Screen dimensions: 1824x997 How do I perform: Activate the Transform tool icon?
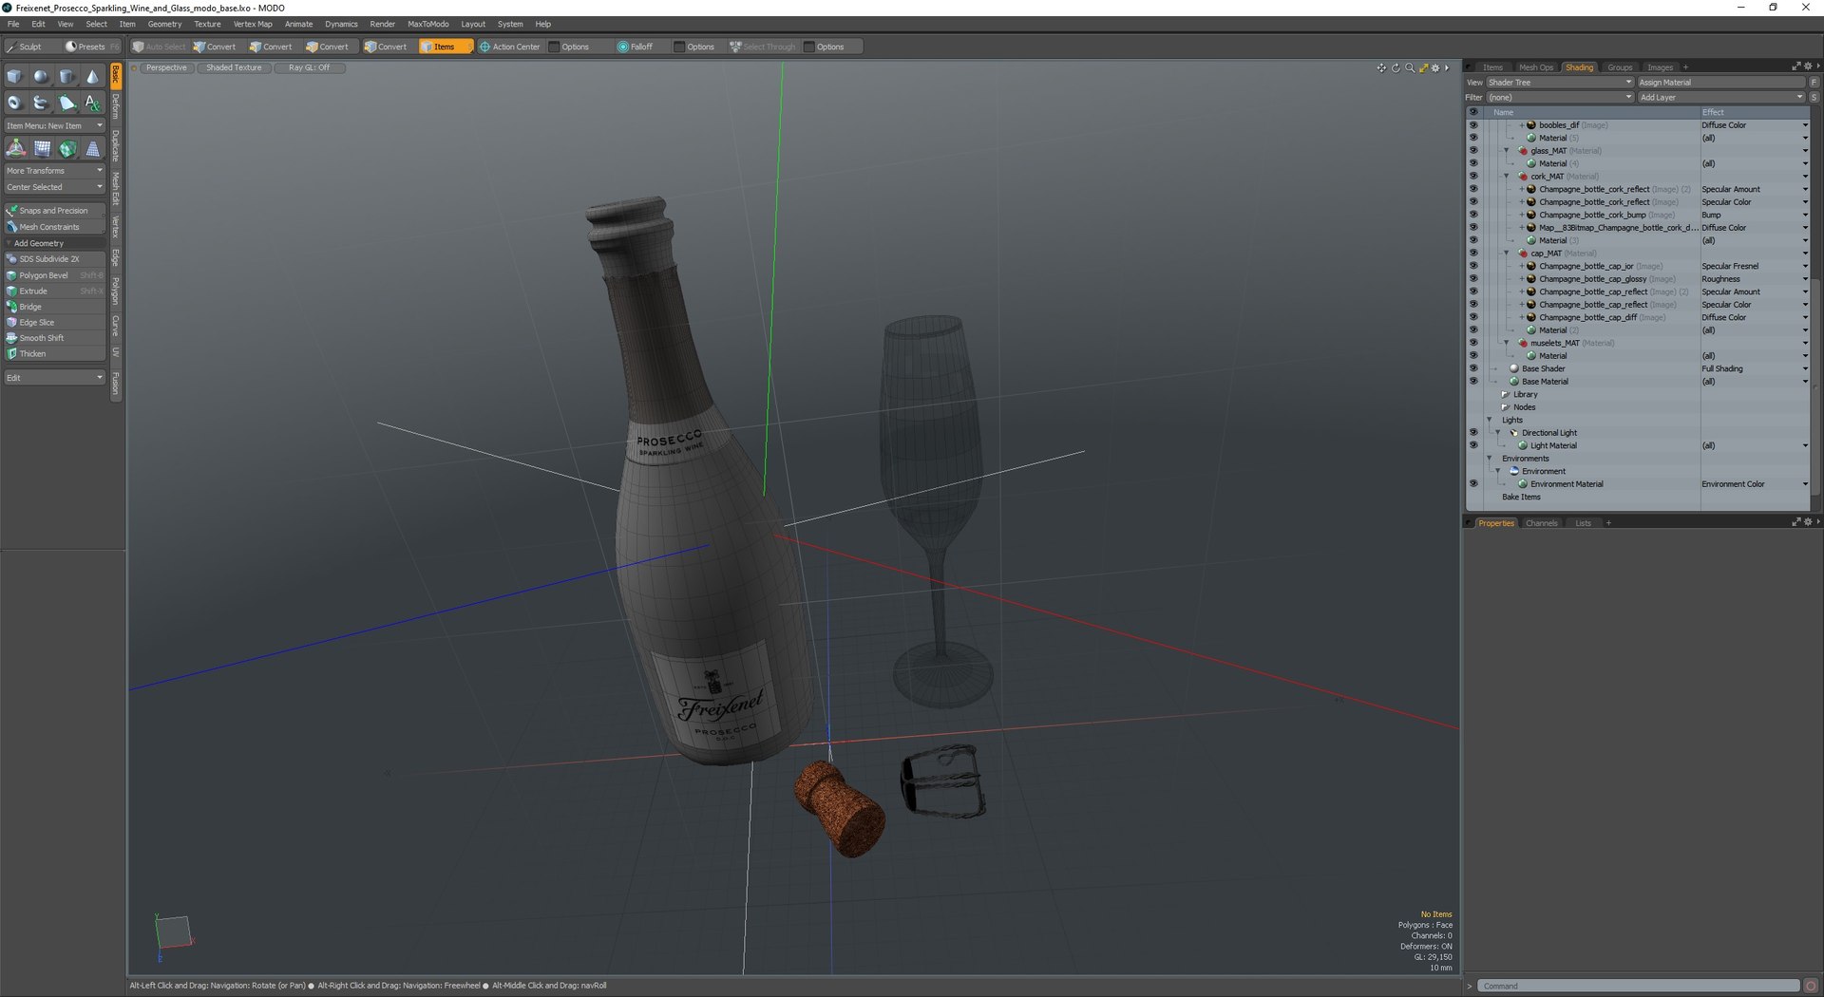click(16, 148)
